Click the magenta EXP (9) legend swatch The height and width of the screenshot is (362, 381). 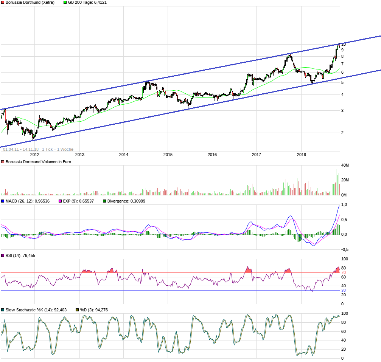coord(60,201)
